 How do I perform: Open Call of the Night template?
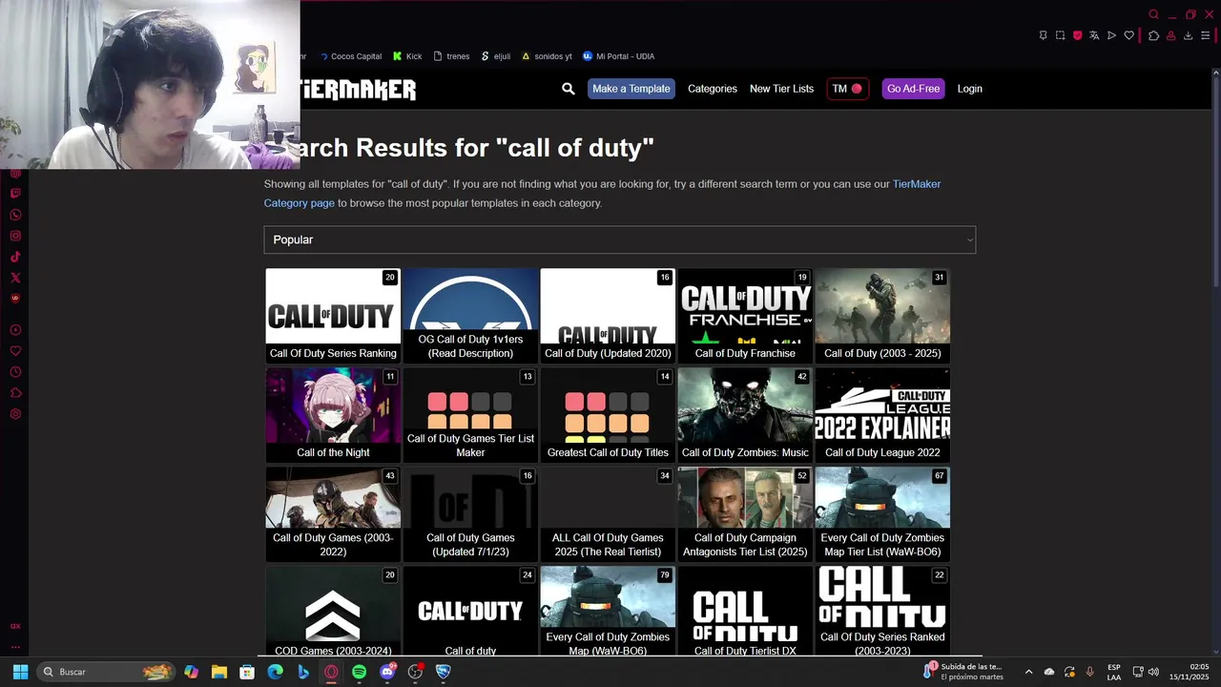point(333,415)
